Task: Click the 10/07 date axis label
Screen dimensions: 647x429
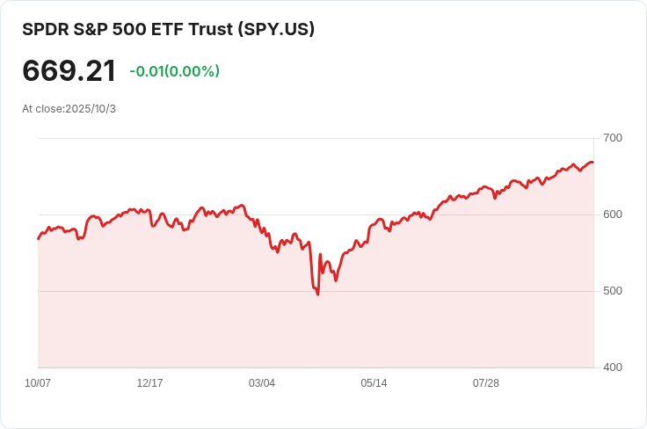Action: pyautogui.click(x=38, y=383)
